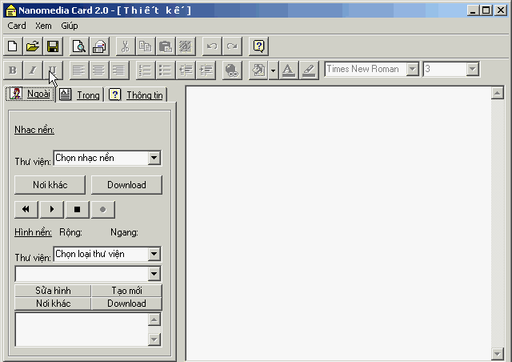Image resolution: width=512 pixels, height=362 pixels.
Task: Click the up arrow of the editing area scrollbar
Action: click(498, 93)
